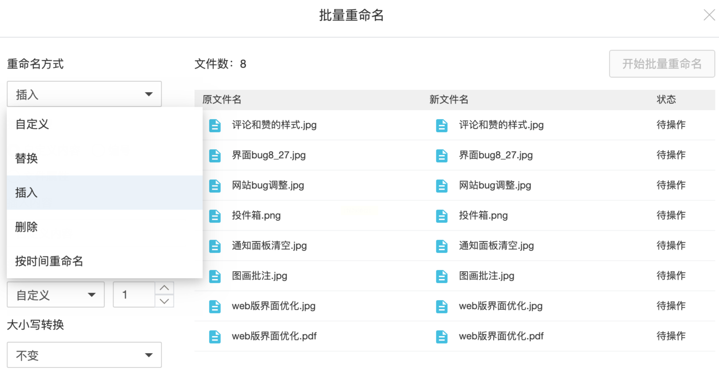
Task: Click the 开始批量重命名 button
Action: (662, 64)
